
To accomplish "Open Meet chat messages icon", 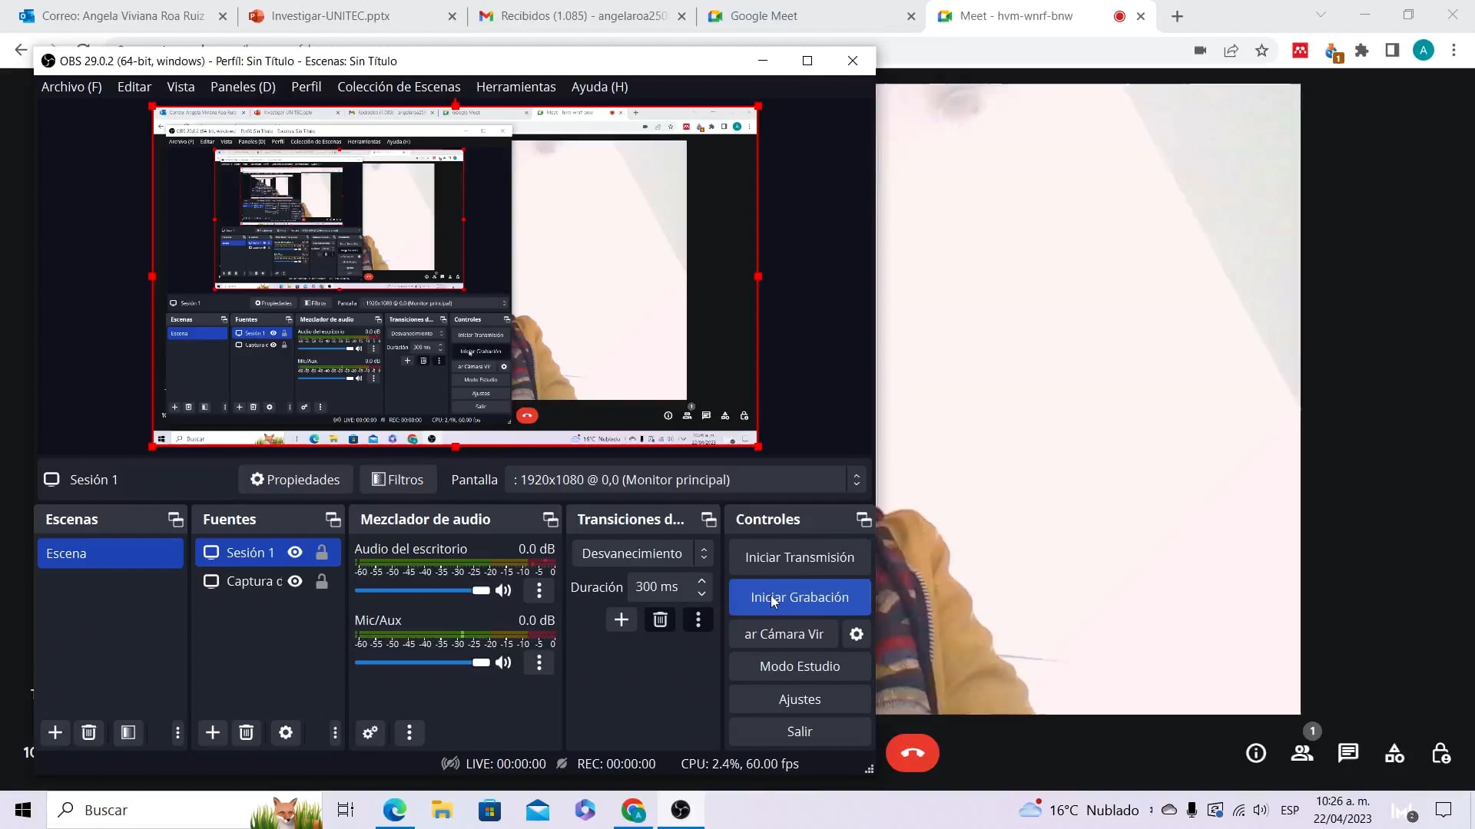I will click(1348, 753).
